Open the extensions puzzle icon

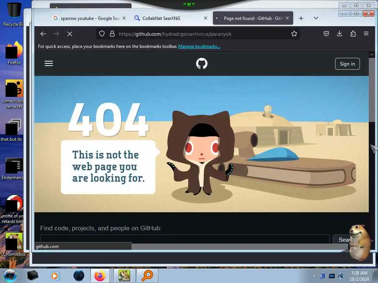coord(353,34)
